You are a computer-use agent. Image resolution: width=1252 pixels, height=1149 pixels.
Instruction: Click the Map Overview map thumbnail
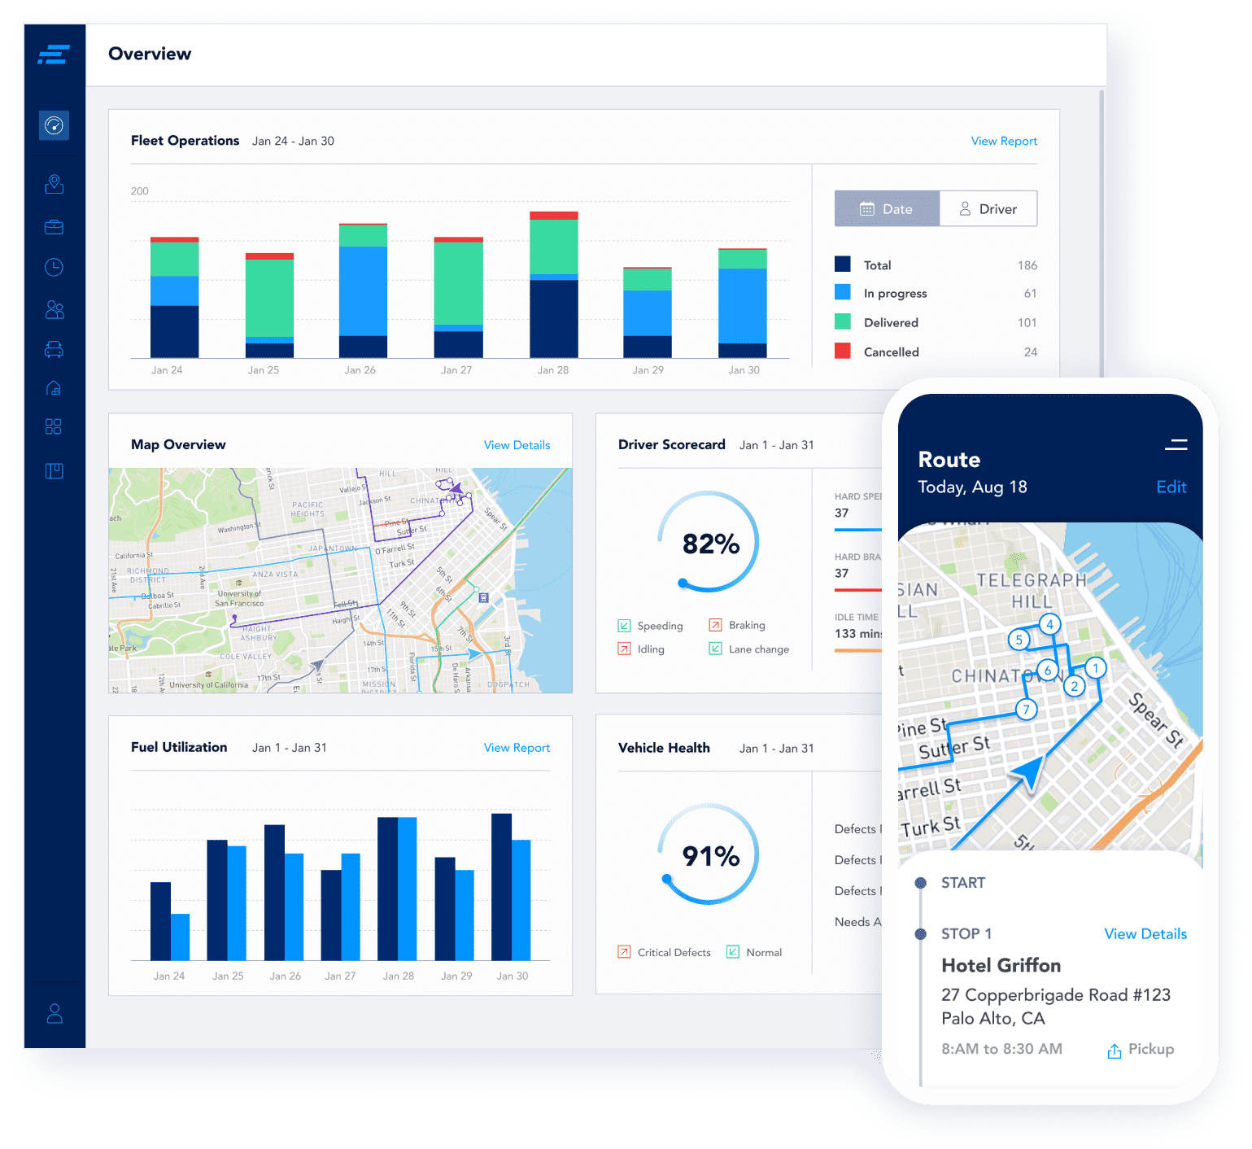pyautogui.click(x=340, y=580)
